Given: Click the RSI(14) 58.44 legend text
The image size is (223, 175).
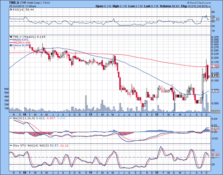Looking at the screenshot, I should (23, 10).
